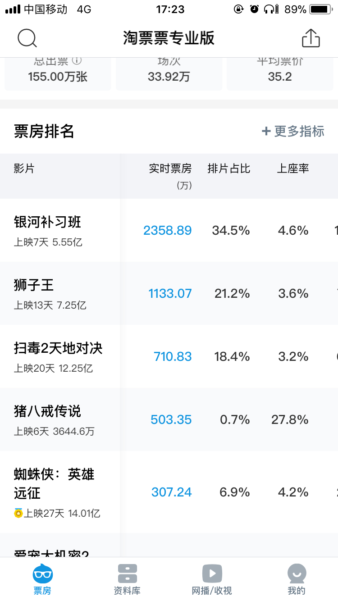The image size is (338, 601).
Task: Tap the 平均票价 35.2 stat card
Action: pos(280,74)
